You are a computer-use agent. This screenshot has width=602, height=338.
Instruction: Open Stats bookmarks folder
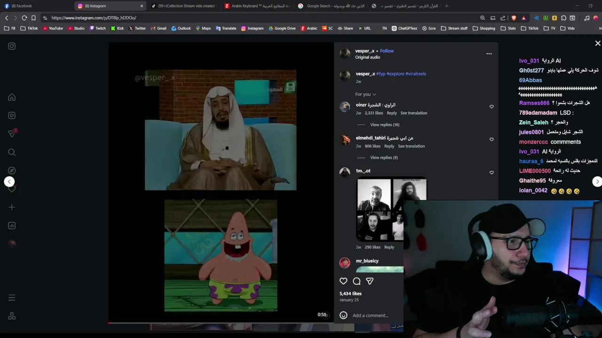click(508, 28)
